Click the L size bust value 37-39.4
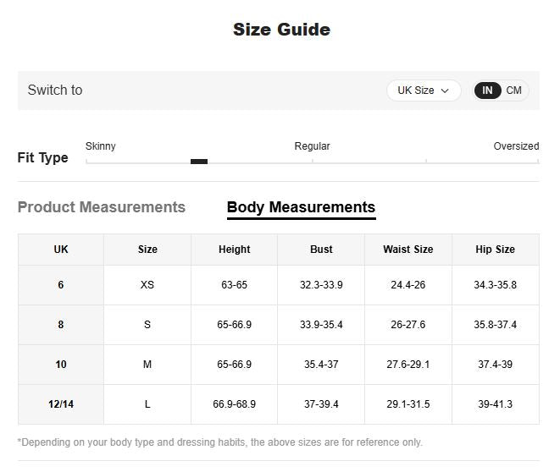 (x=321, y=404)
